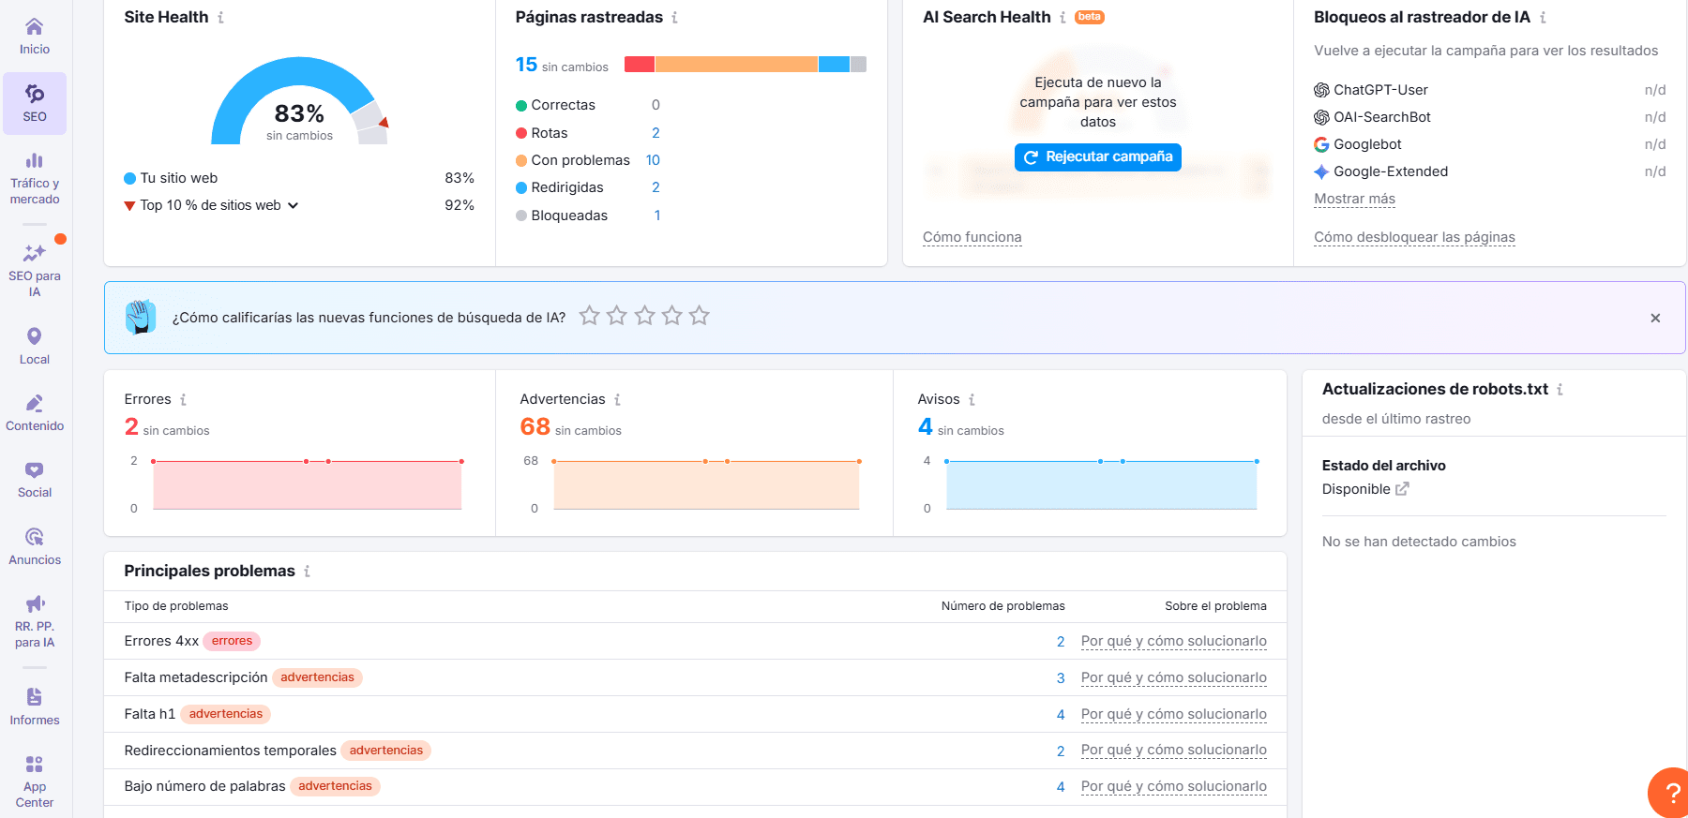This screenshot has height=818, width=1688.
Task: Open the Inicio home icon in sidebar
Action: pos(35,36)
